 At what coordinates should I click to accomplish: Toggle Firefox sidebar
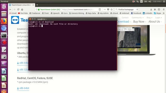tap(159, 10)
